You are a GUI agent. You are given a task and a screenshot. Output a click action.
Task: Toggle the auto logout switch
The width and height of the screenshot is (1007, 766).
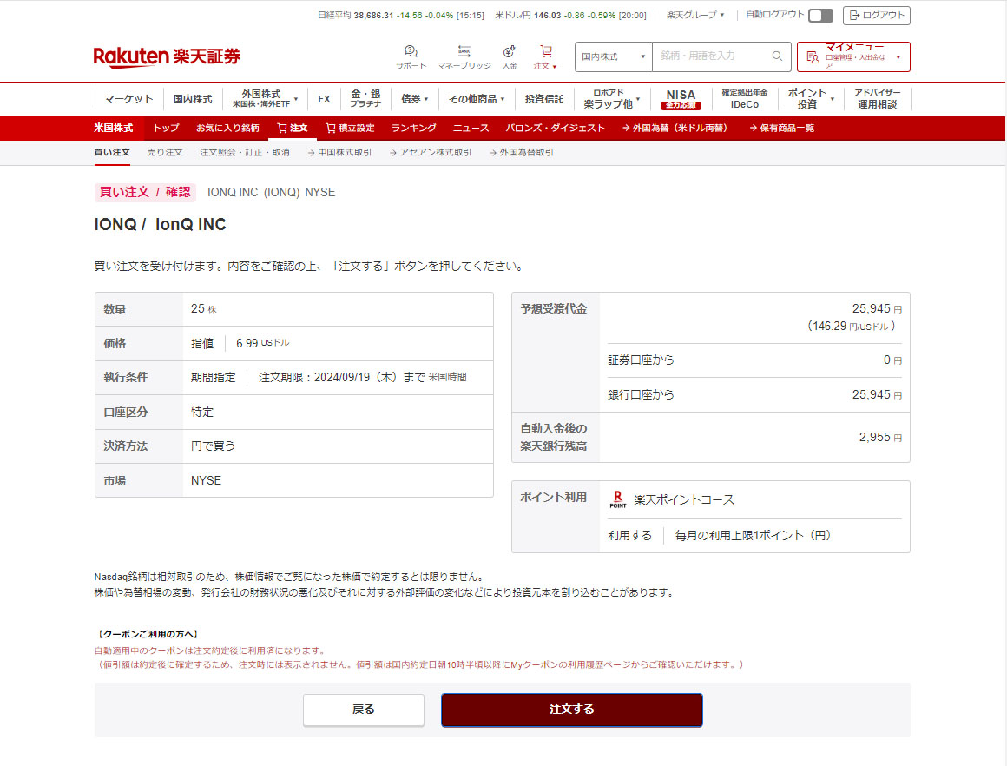[x=819, y=16]
